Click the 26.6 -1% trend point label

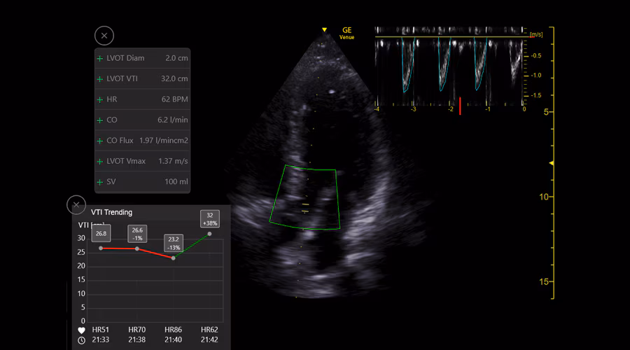(x=137, y=234)
